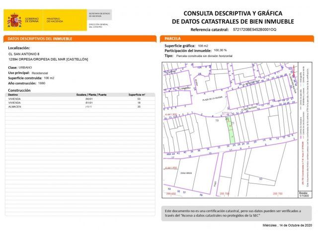Click the "PLAZA DE LA IGLESIA" map label
The image size is (318, 238).
click(213, 99)
